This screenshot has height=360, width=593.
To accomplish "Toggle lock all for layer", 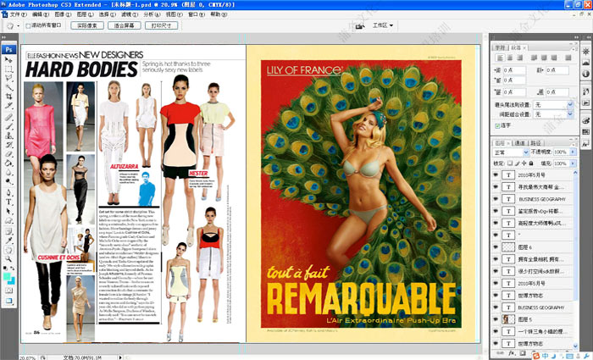I will [x=531, y=163].
